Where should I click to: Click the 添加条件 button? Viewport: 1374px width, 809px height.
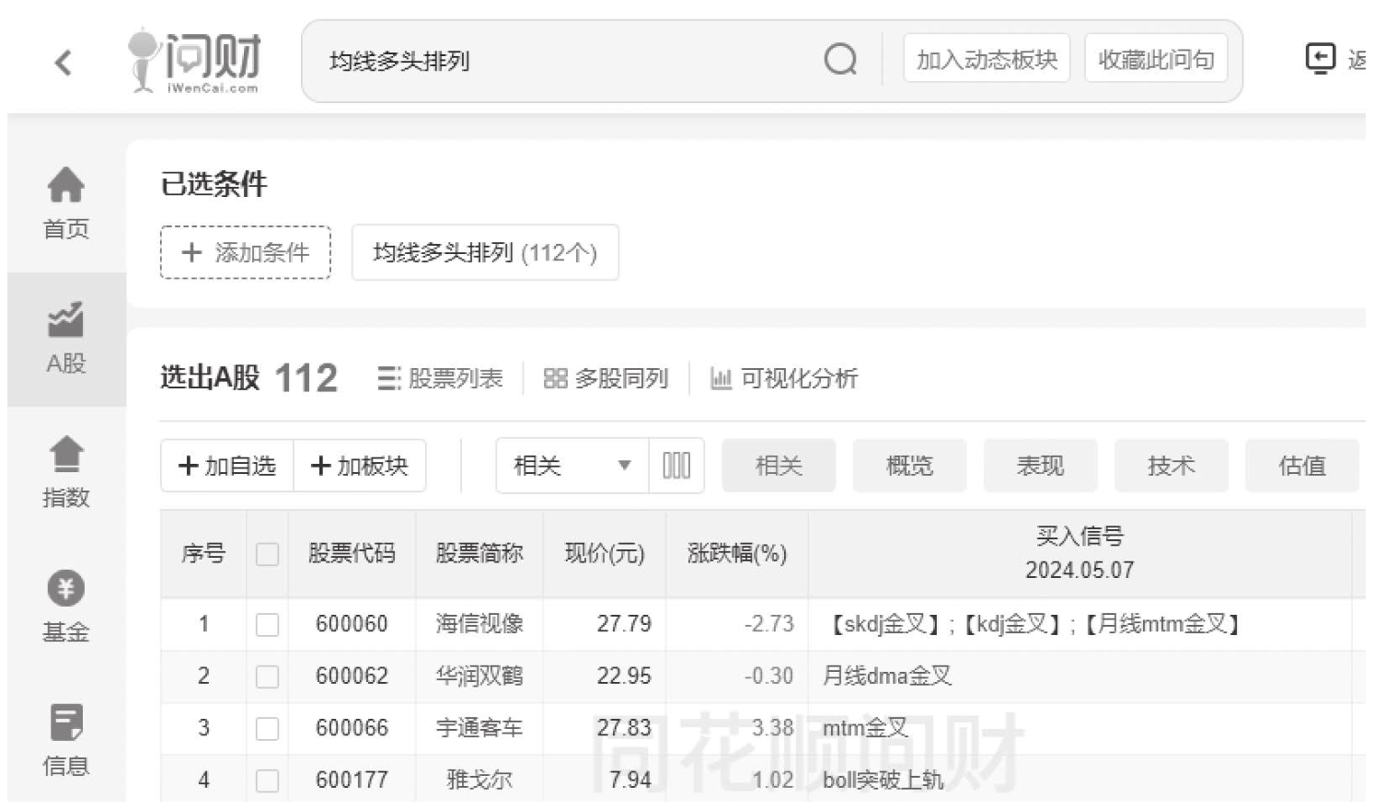pyautogui.click(x=246, y=252)
